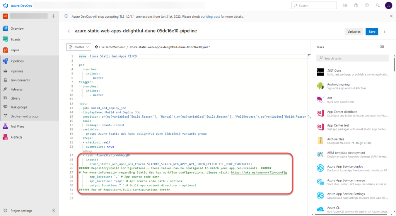Open the blog post link
This screenshot has width=396, height=216.
click(210, 17)
